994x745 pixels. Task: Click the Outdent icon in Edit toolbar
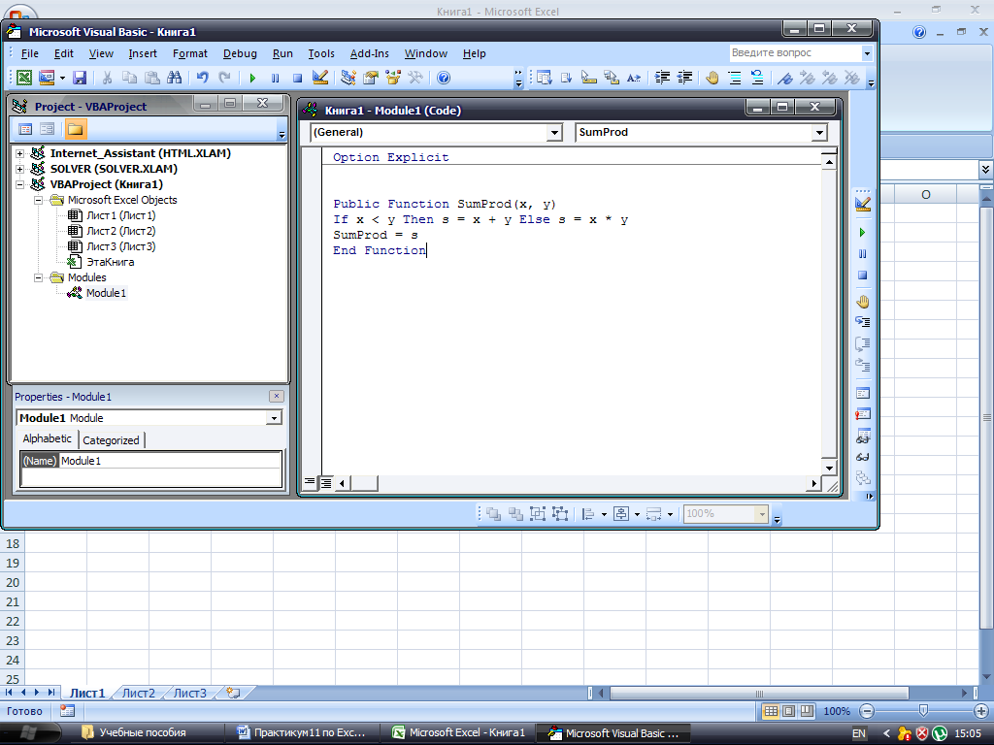pyautogui.click(x=684, y=78)
